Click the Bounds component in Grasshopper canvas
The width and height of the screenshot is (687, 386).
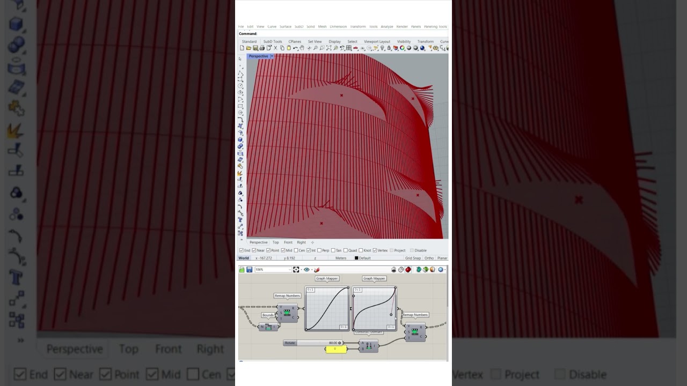pyautogui.click(x=269, y=327)
